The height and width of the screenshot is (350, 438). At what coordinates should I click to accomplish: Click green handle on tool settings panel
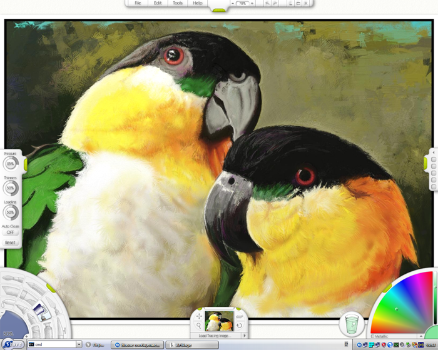(x=26, y=164)
